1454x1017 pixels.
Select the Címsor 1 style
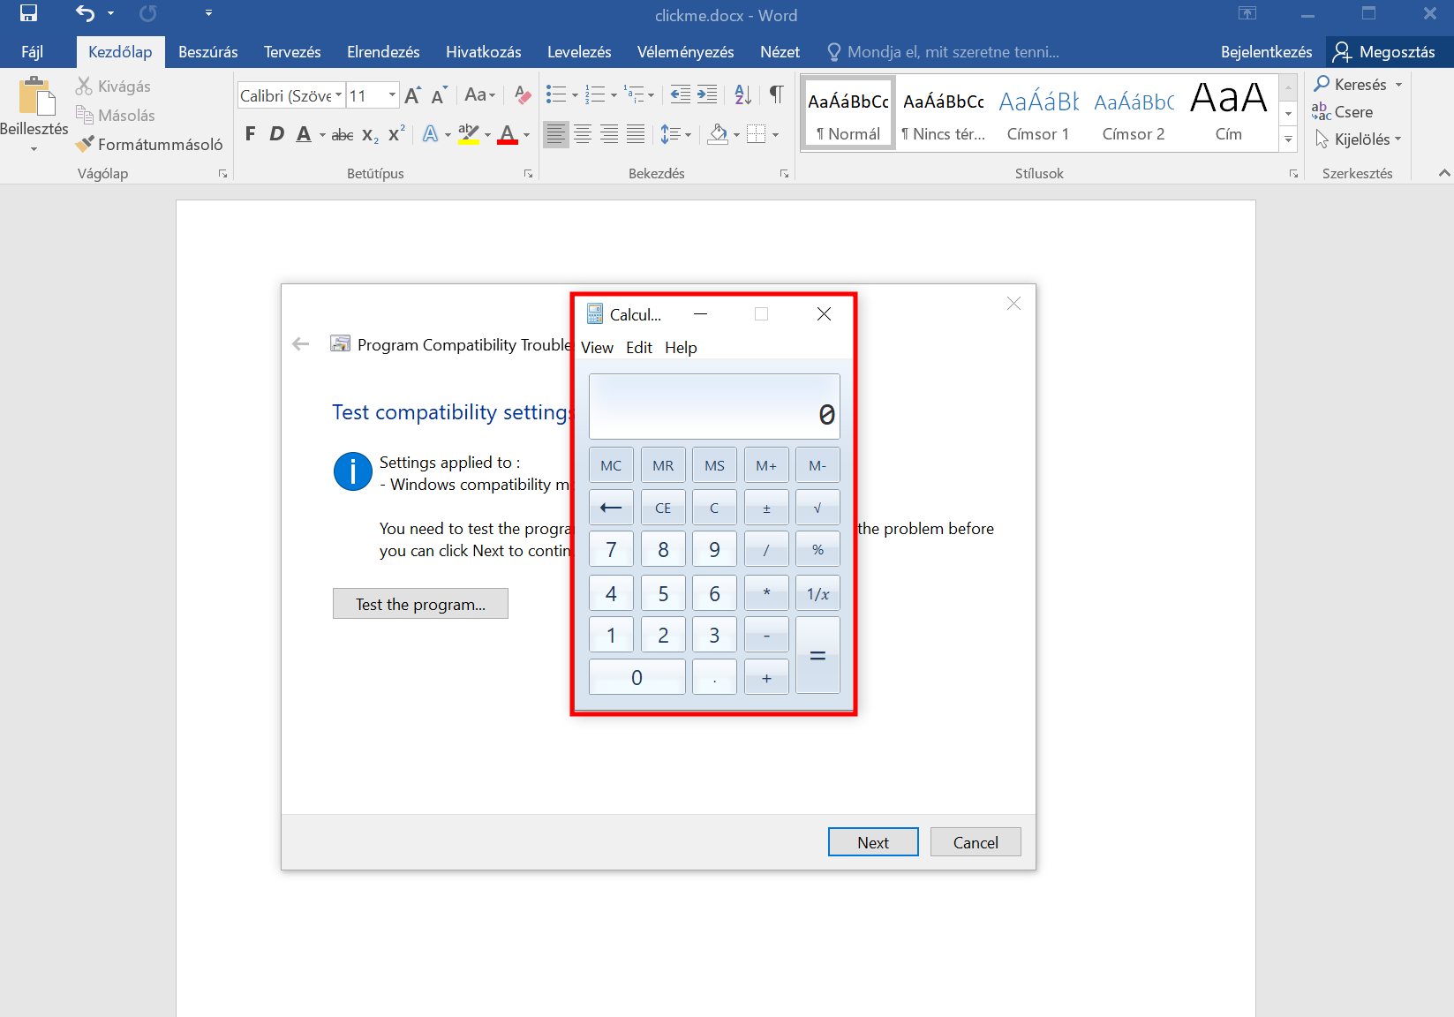point(1038,113)
